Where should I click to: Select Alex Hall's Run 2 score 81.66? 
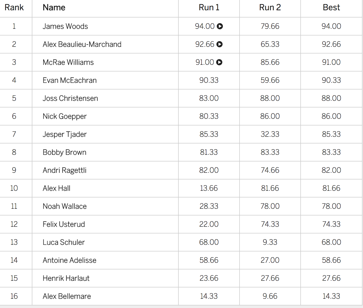tap(270, 188)
